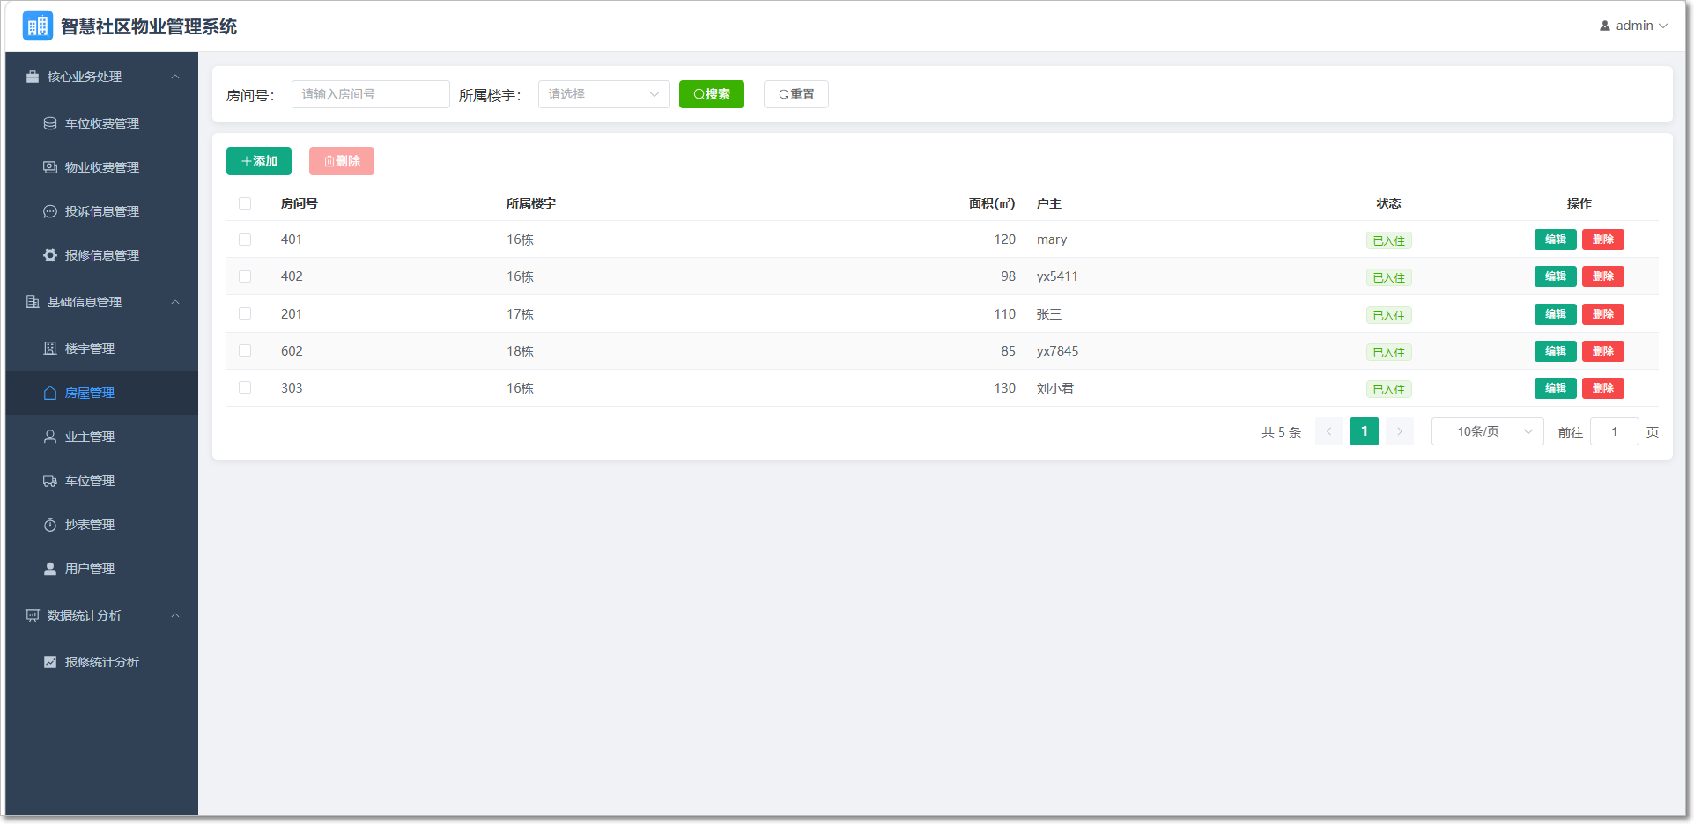Open the 所属楼宇 dropdown selector
The image size is (1694, 824).
click(x=604, y=94)
